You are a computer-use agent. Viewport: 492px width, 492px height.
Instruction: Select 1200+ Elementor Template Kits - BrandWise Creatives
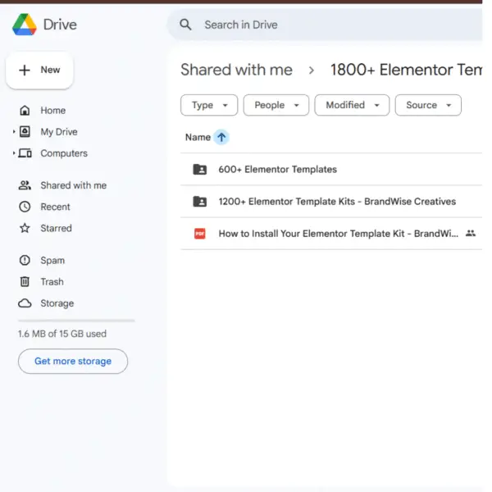click(331, 202)
